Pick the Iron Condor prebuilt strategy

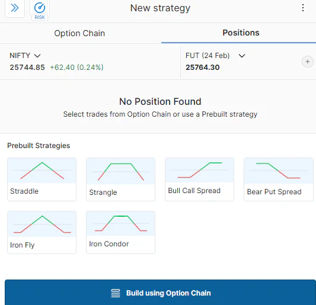point(121,232)
